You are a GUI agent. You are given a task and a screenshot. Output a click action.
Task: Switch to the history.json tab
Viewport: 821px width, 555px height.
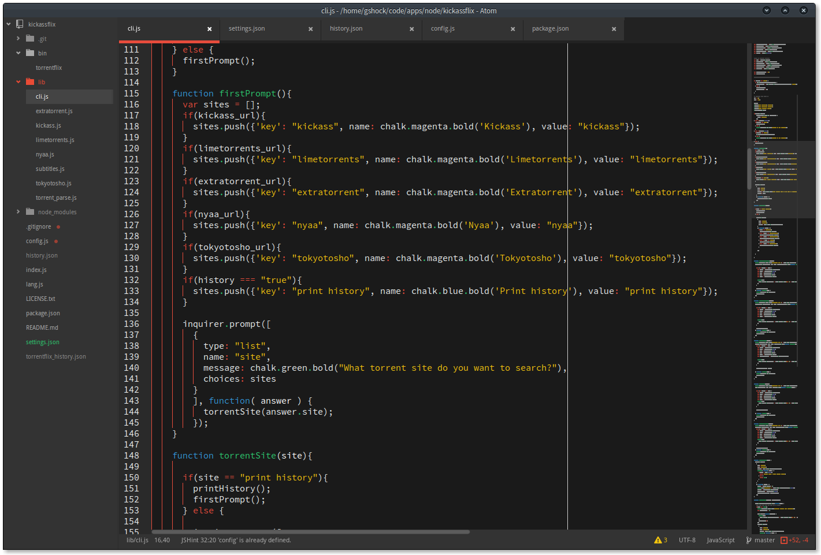click(x=346, y=28)
